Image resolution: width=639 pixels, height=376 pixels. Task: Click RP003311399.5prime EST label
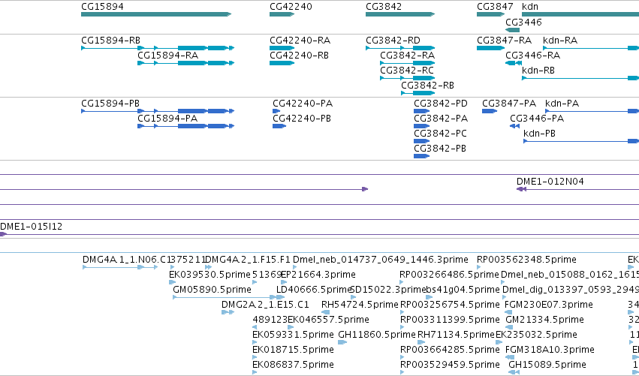[x=450, y=320]
